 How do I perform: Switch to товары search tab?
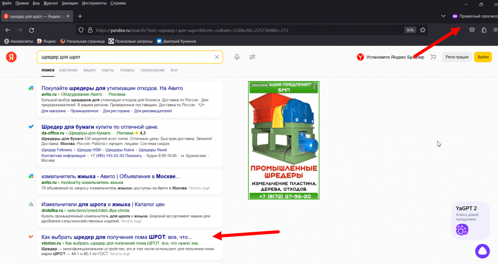pos(127,70)
